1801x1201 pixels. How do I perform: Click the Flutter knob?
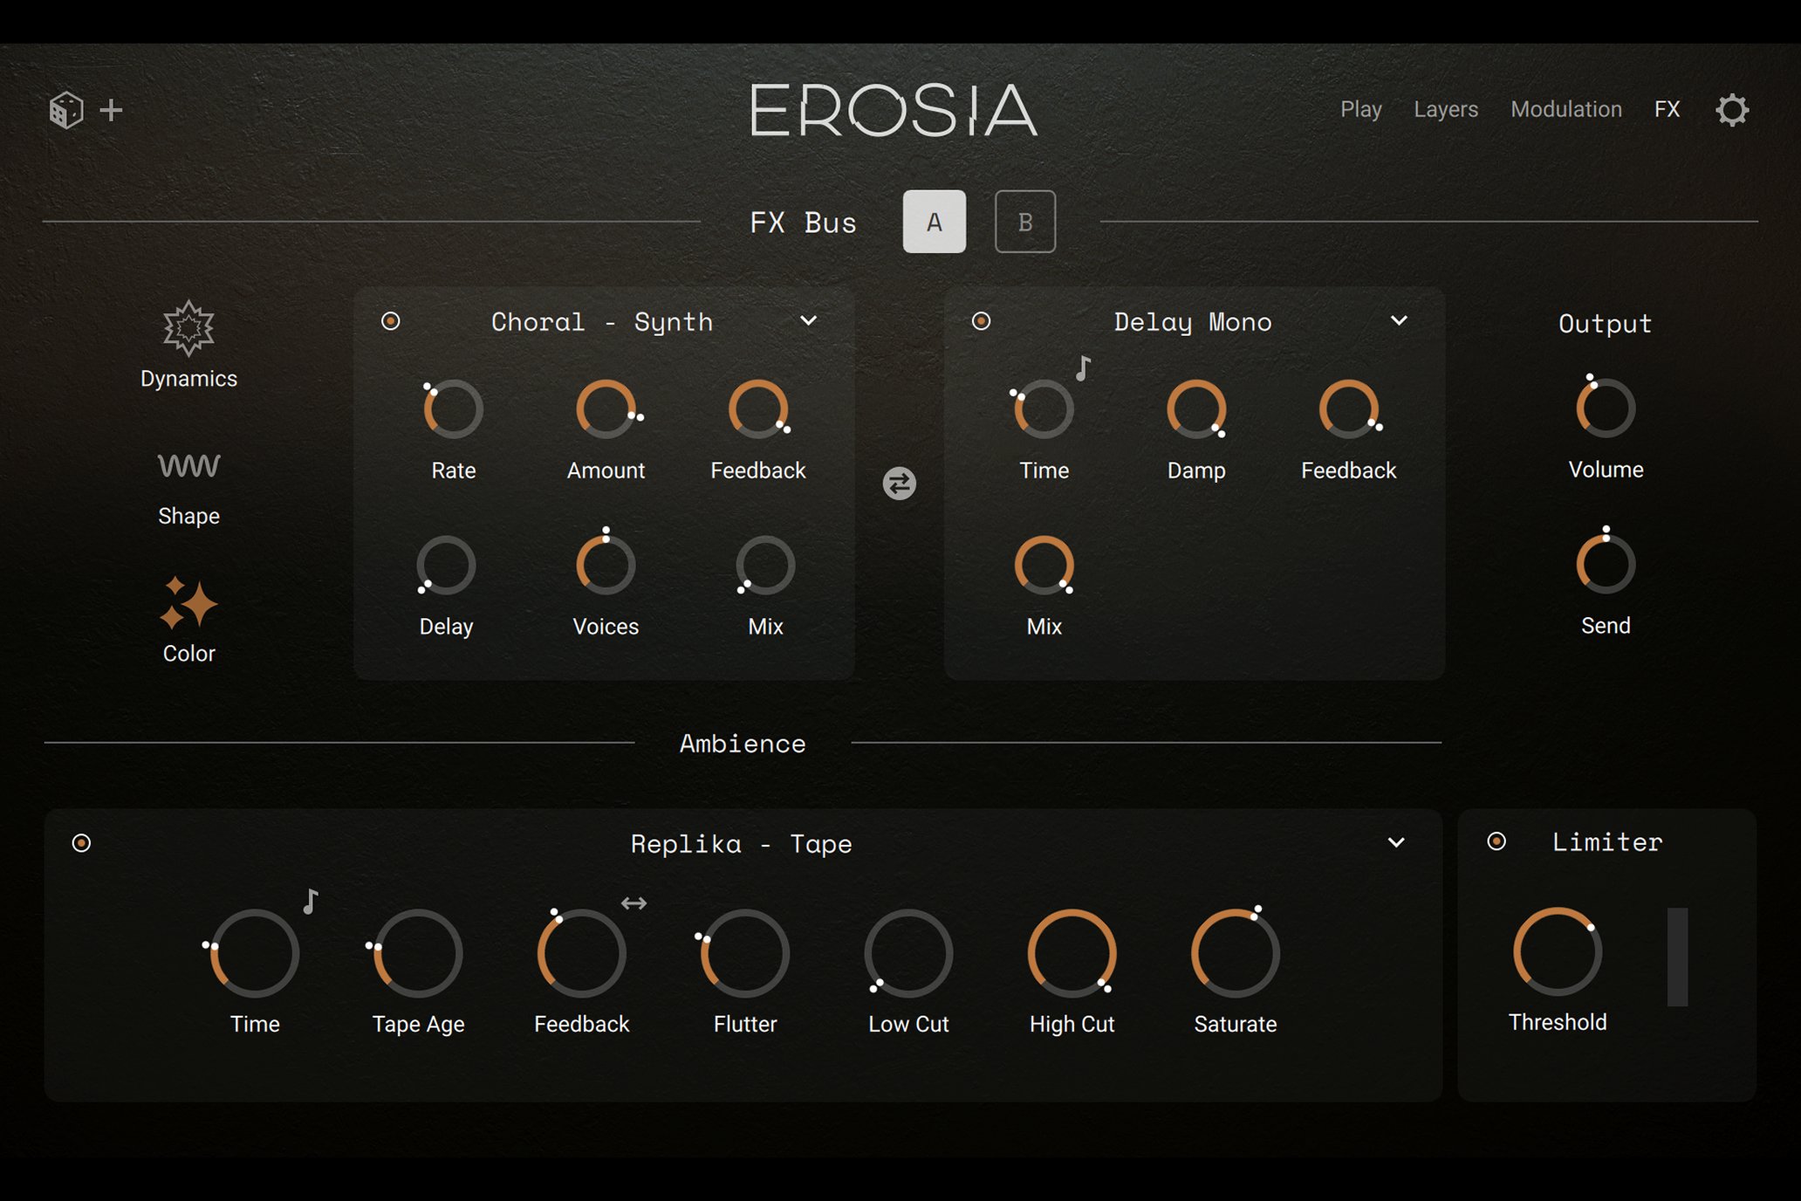tap(744, 953)
